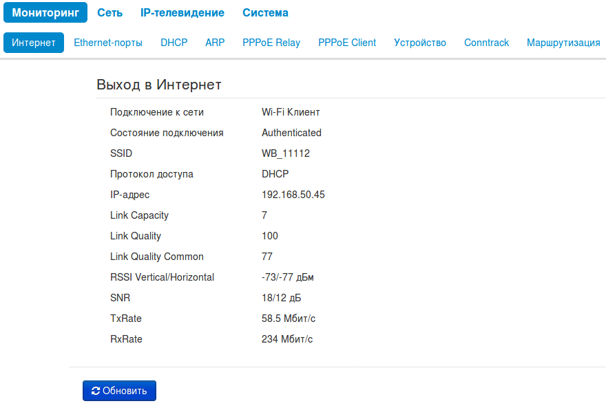Open the Conntrack tab
The width and height of the screenshot is (606, 410).
486,43
